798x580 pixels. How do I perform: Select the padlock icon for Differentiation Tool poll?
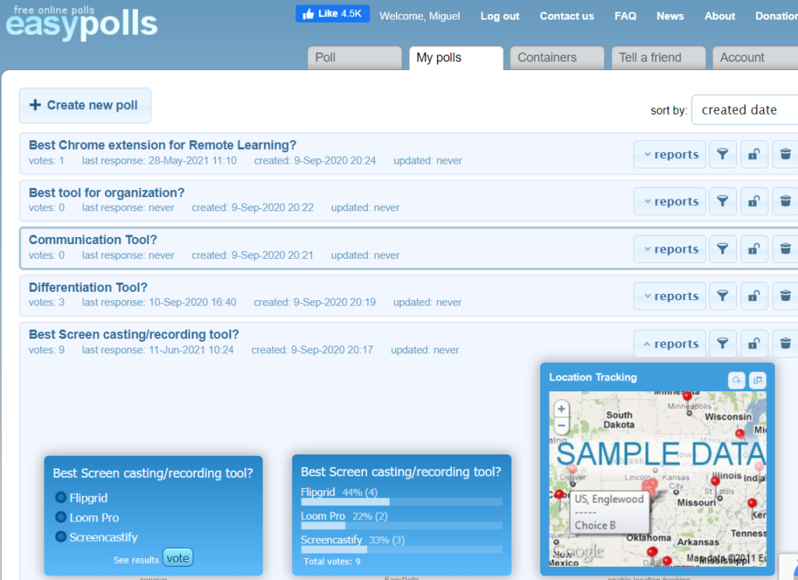pyautogui.click(x=754, y=295)
